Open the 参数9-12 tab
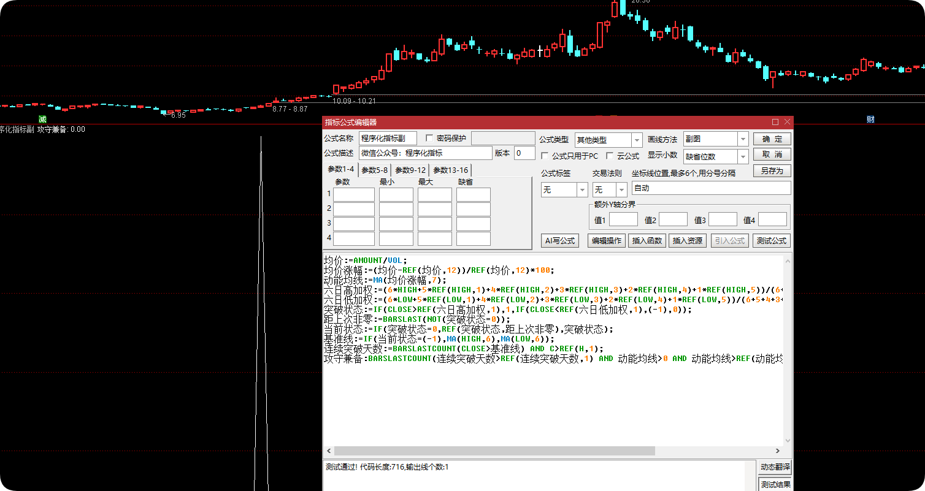925x491 pixels. click(x=410, y=170)
